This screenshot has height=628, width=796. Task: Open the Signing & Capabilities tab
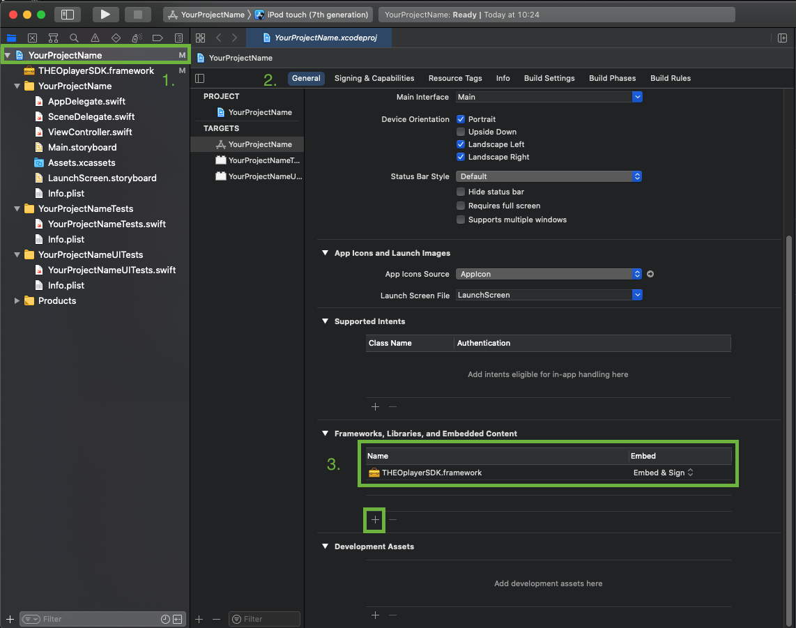coord(374,78)
